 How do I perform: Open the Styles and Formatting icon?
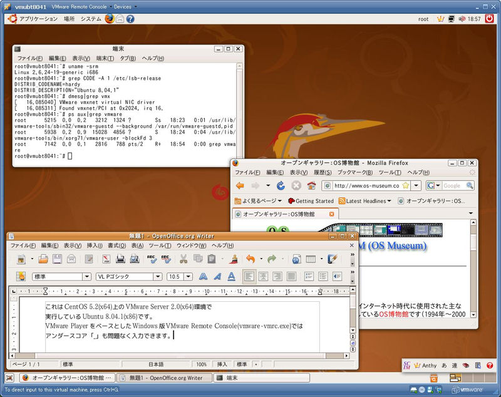click(x=21, y=277)
